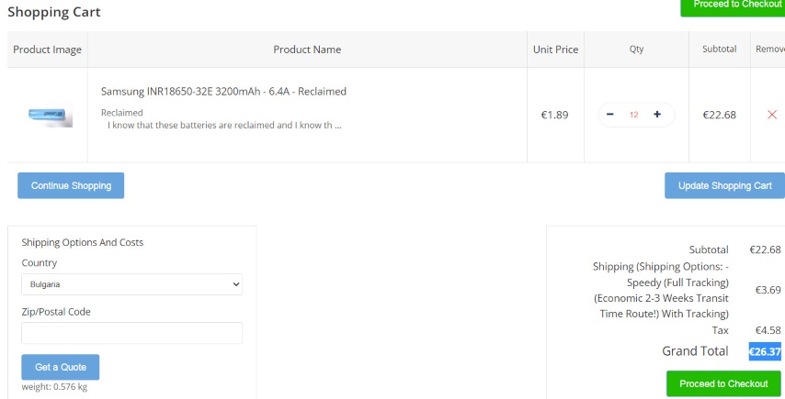Click the bottom Proceed to Checkout button
This screenshot has height=399, width=785.
pyautogui.click(x=723, y=383)
